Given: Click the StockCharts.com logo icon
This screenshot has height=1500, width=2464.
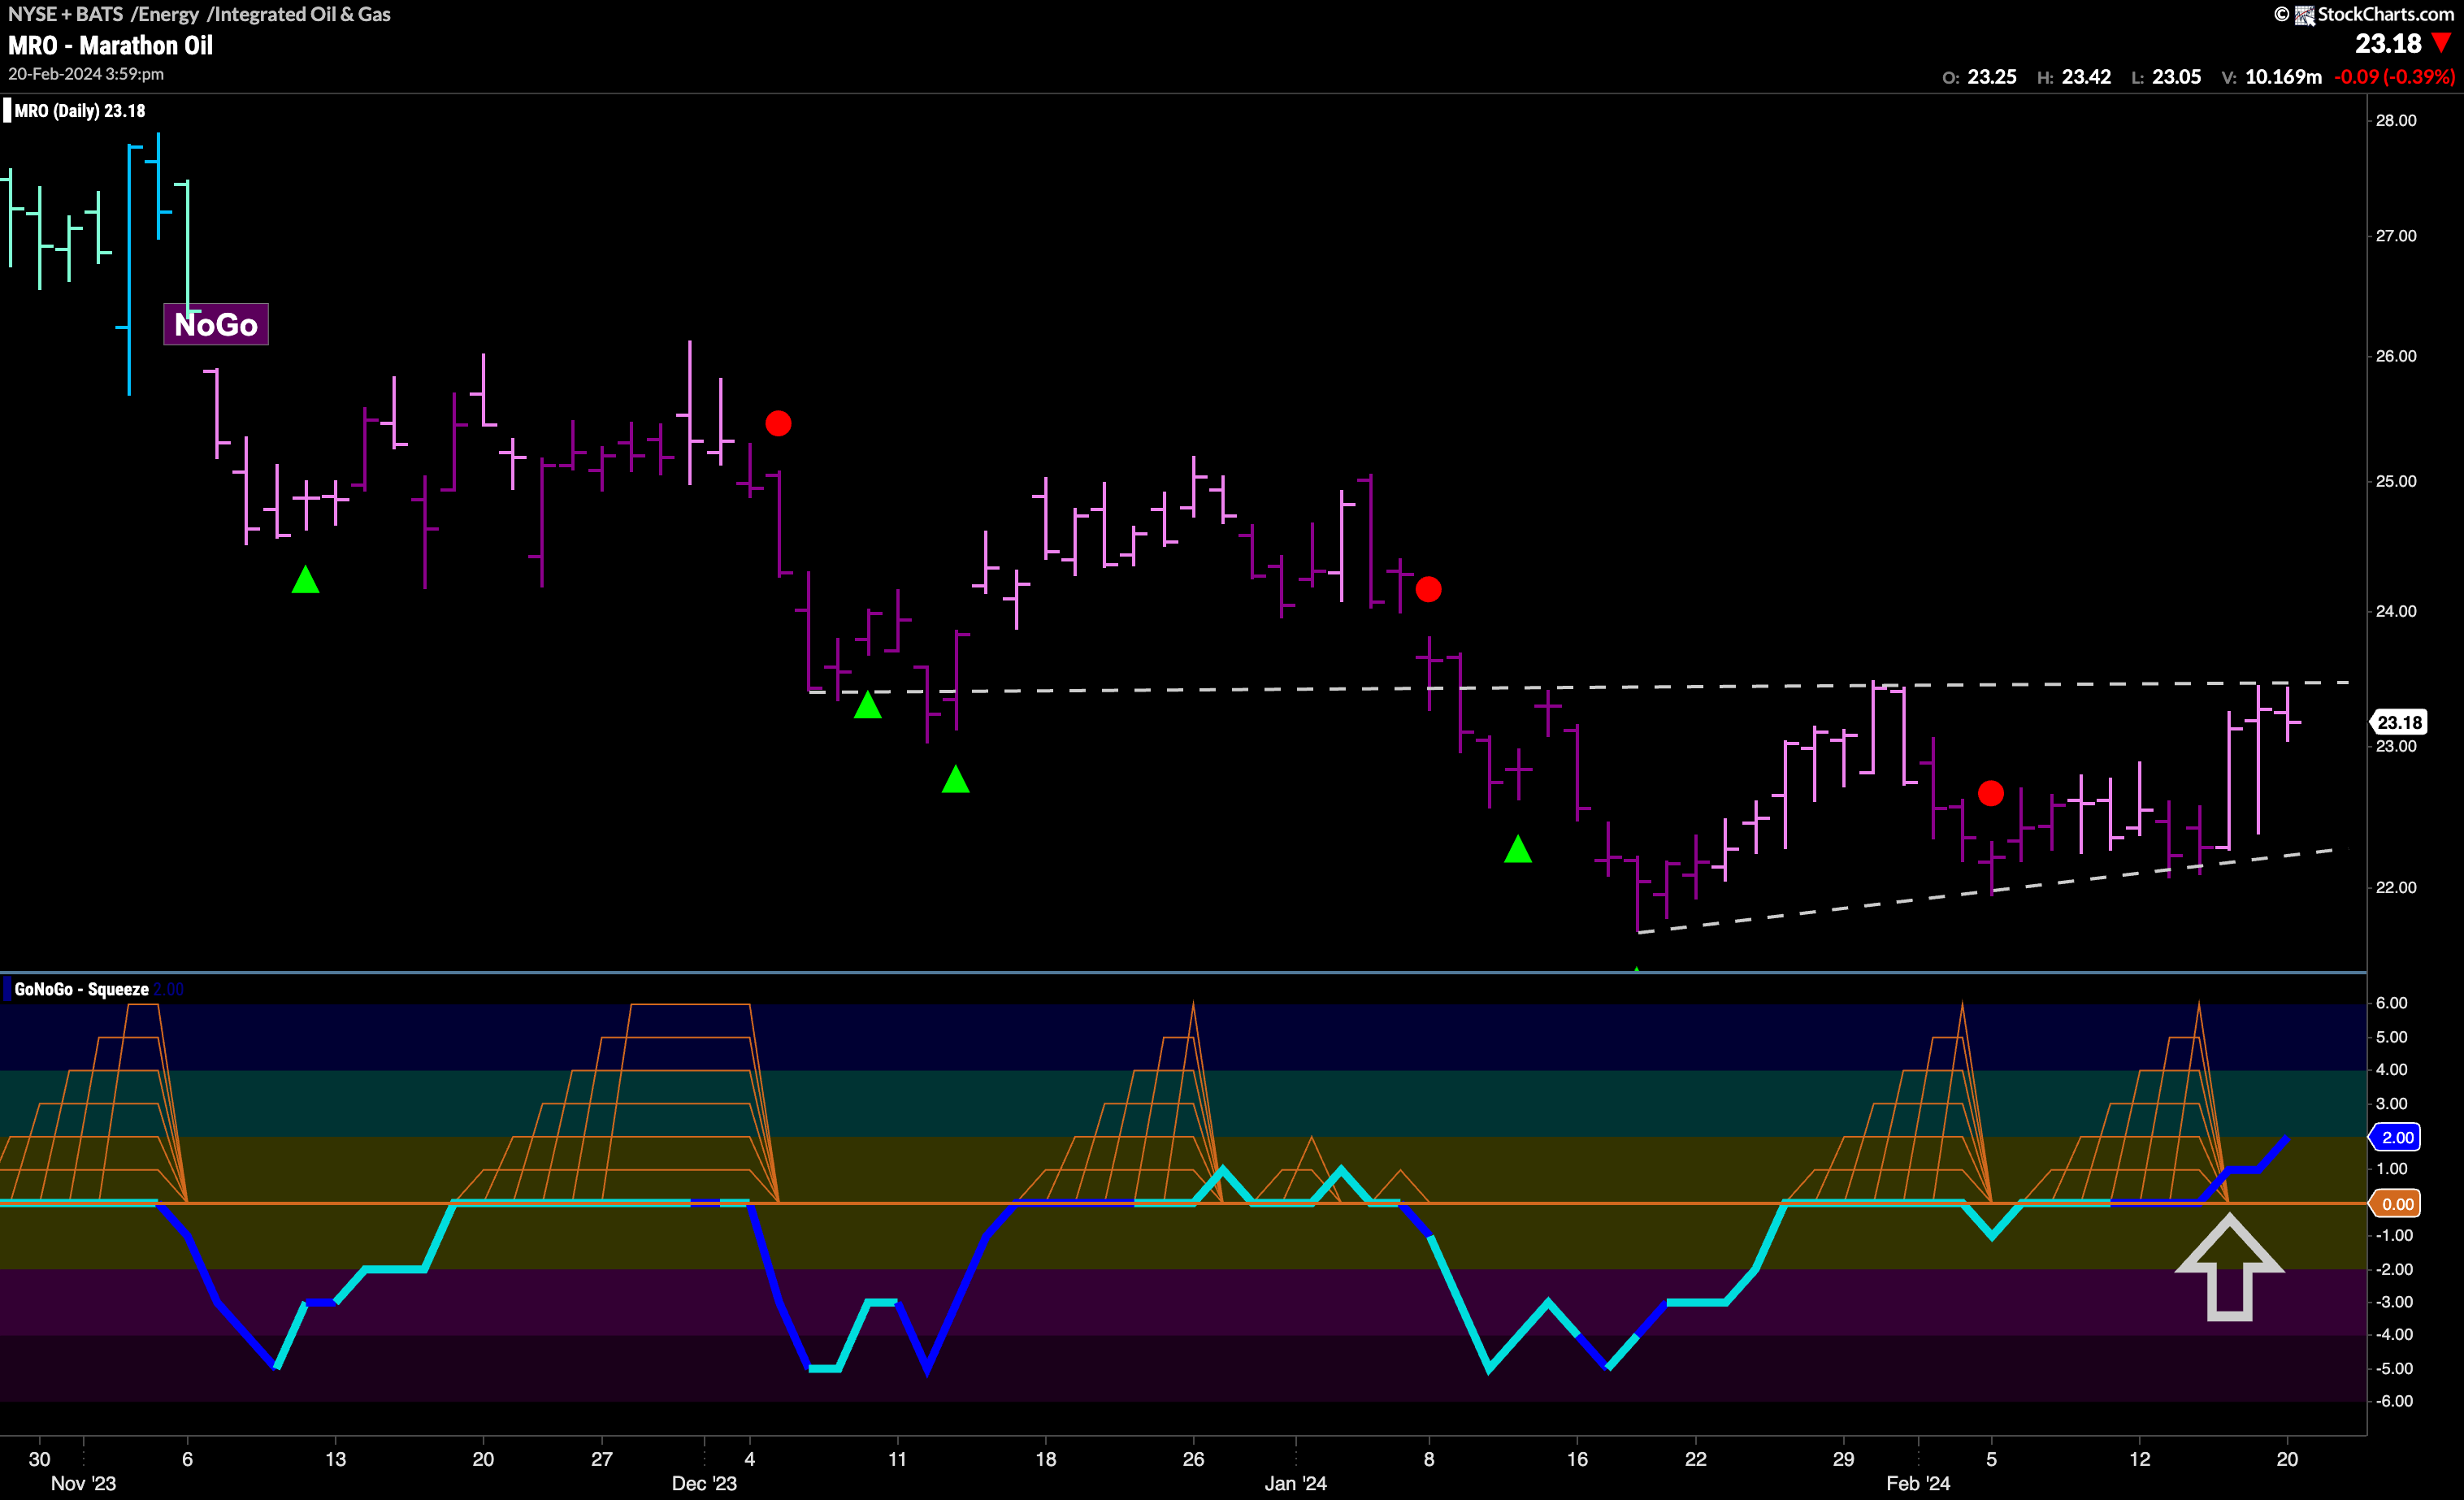Looking at the screenshot, I should coord(2304,15).
